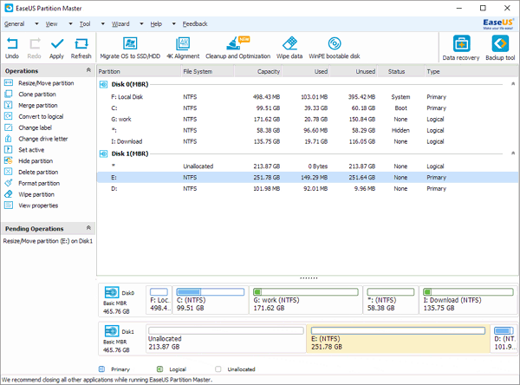Image resolution: width=520 pixels, height=385 pixels.
Task: Select pending Resize/Move partition (E:) on Disk1 entry
Action: 48,241
